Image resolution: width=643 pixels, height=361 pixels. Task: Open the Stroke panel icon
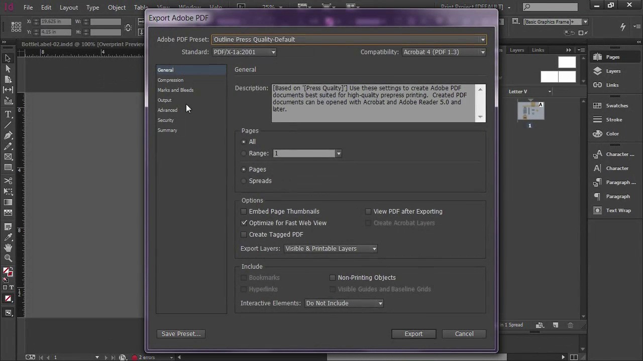[x=597, y=119]
